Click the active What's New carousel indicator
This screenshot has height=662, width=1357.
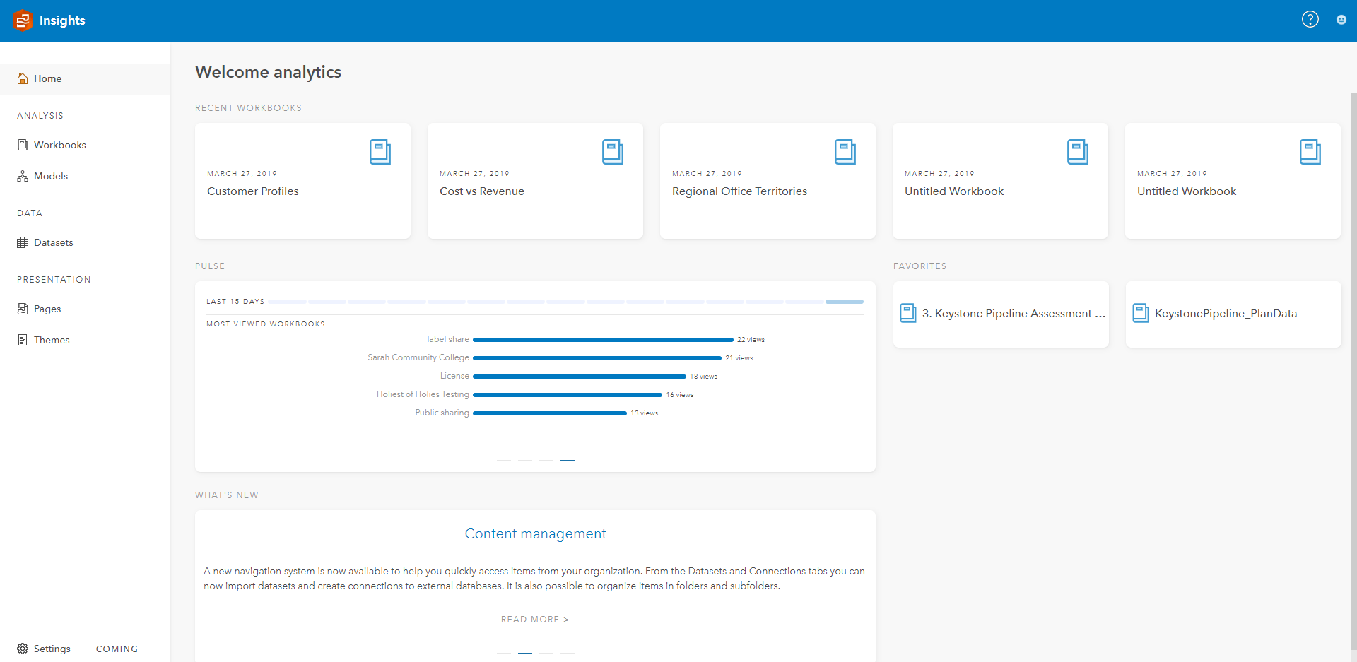(525, 654)
